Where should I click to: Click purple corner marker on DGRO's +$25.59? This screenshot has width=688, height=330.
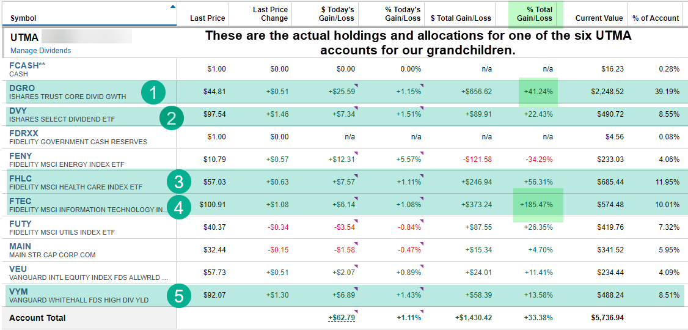click(356, 89)
